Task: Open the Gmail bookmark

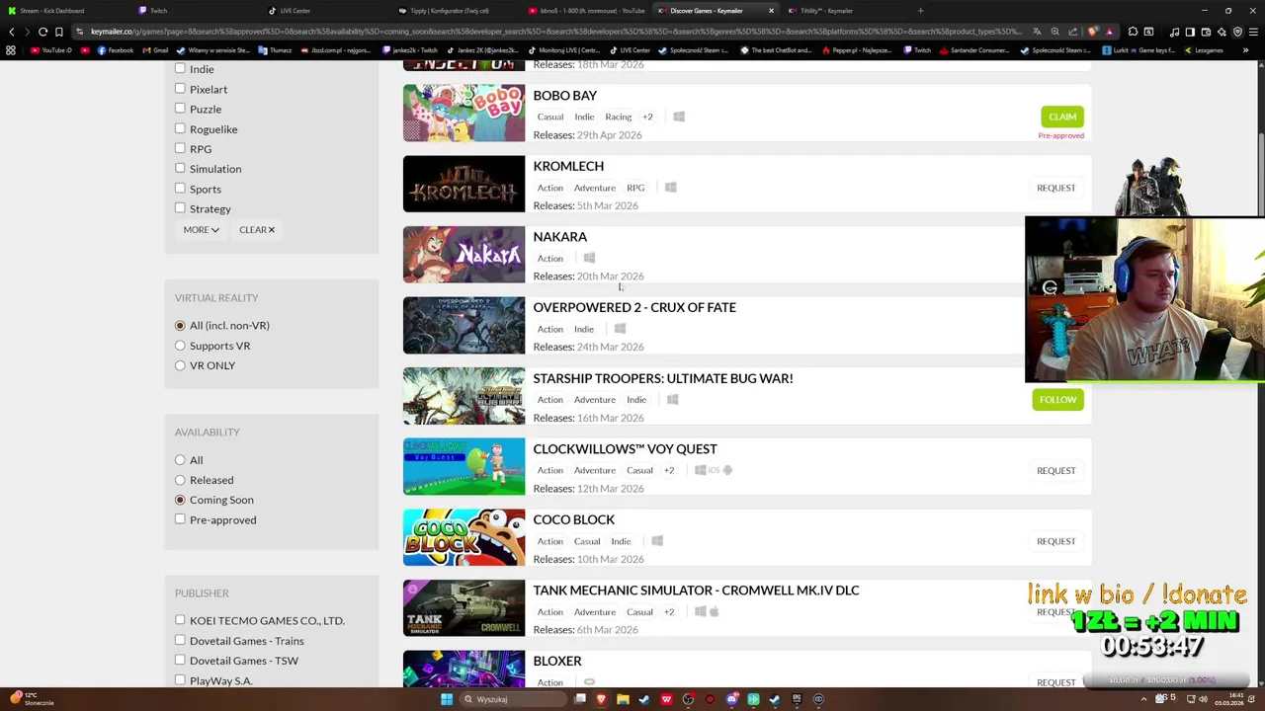Action: click(155, 50)
